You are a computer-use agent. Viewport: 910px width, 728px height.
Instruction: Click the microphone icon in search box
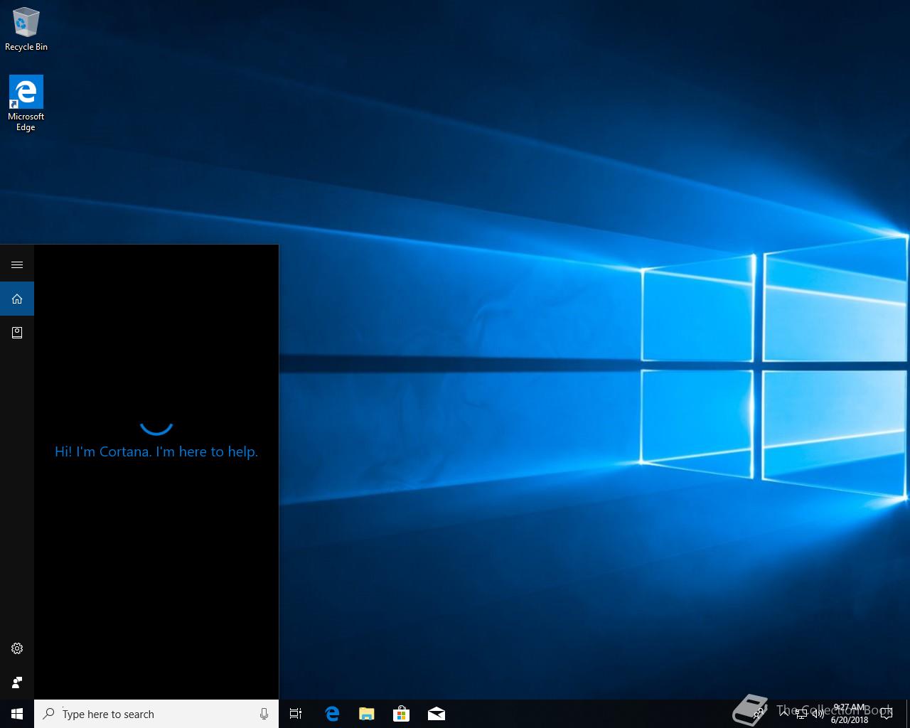click(x=264, y=714)
